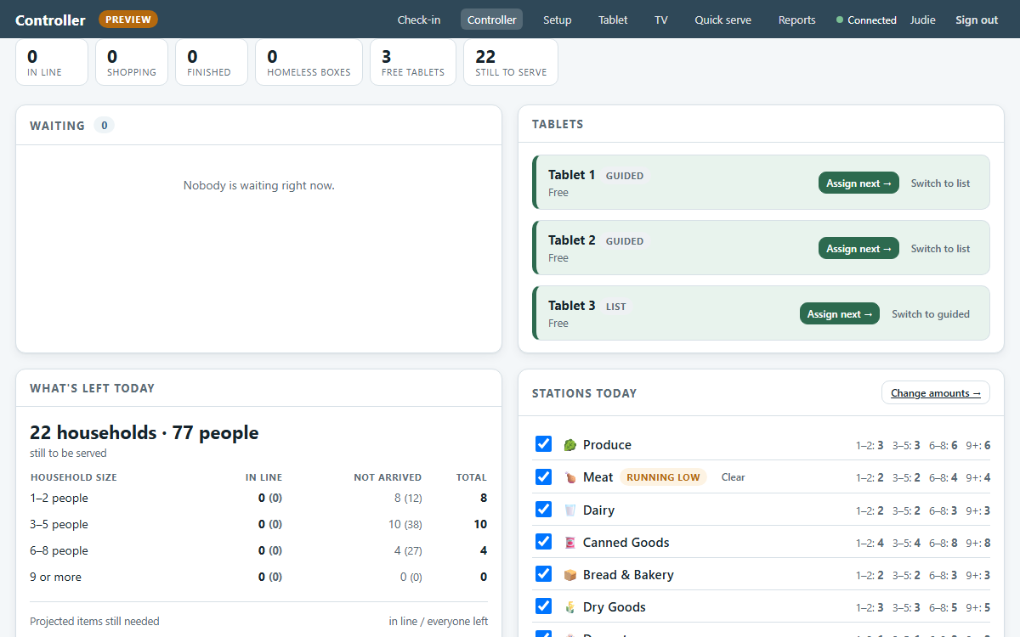Image resolution: width=1020 pixels, height=637 pixels.
Task: Click the '1–2 people' household row label
Action: click(x=59, y=498)
